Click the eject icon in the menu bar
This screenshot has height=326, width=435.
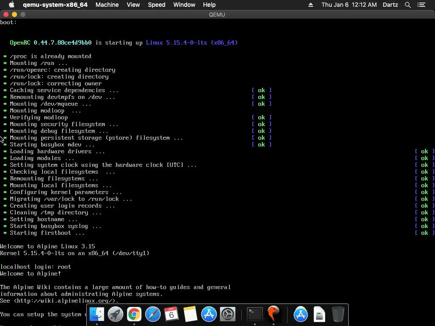(311, 5)
